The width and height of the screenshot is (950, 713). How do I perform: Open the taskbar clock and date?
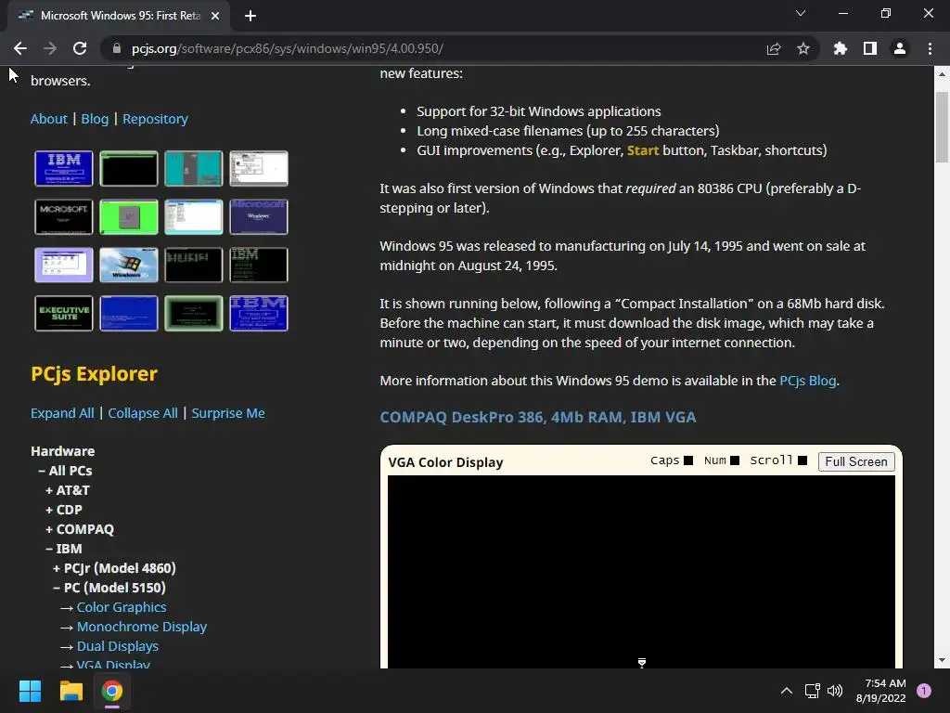[881, 691]
